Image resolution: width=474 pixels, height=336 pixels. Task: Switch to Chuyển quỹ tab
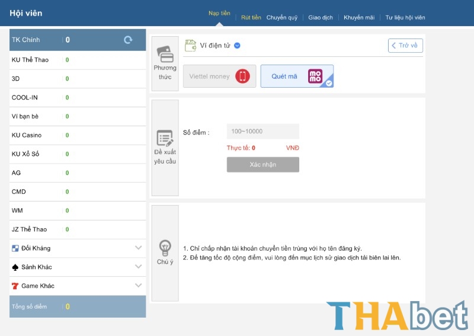point(282,18)
